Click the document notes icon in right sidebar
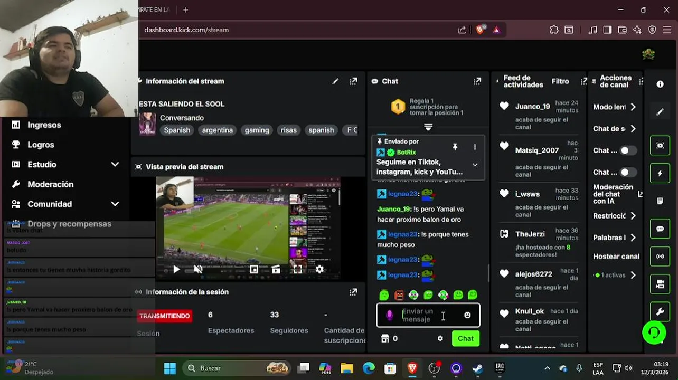 pos(660,201)
